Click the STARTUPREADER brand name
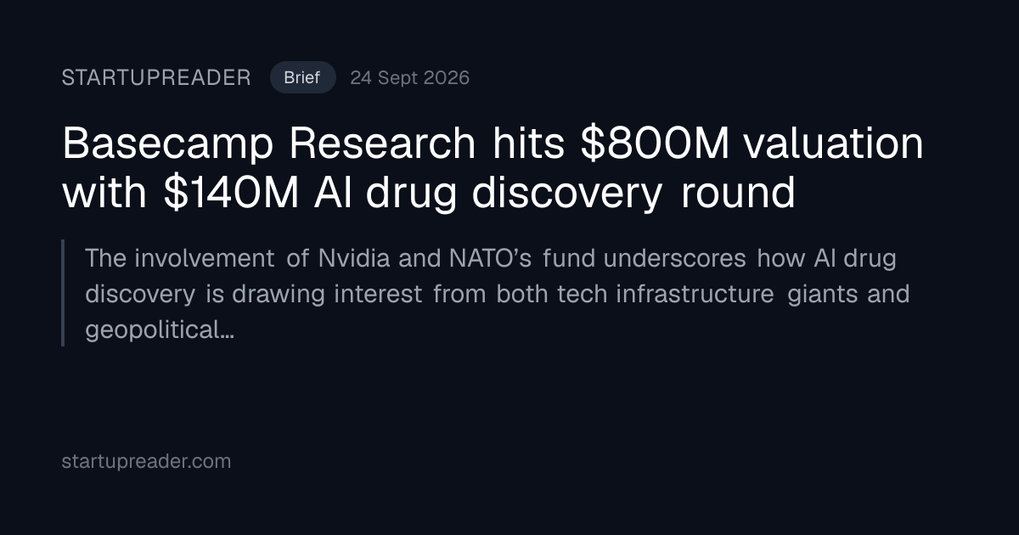The width and height of the screenshot is (1019, 535). click(156, 78)
